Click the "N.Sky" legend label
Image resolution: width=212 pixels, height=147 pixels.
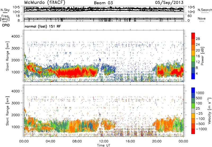[5, 10]
